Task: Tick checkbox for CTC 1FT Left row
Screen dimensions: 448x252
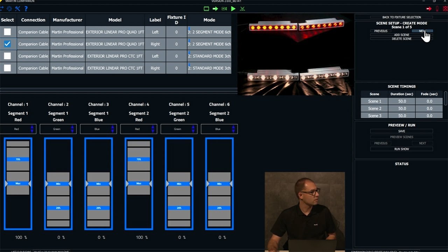Action: 7,56
